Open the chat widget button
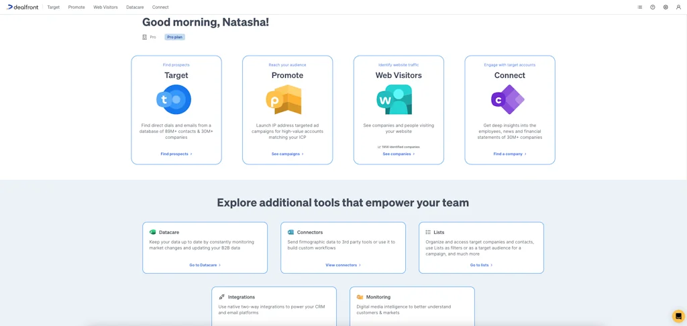687x326 pixels. click(678, 316)
